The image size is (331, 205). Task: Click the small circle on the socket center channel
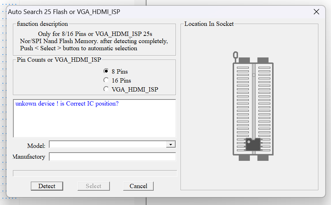tap(254, 75)
